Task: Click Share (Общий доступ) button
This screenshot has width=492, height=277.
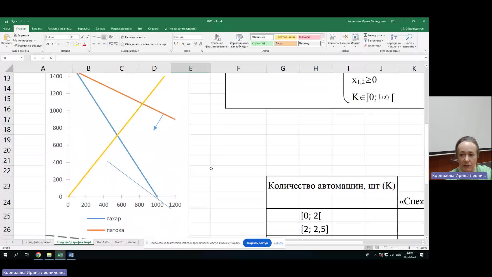Action: [x=412, y=28]
